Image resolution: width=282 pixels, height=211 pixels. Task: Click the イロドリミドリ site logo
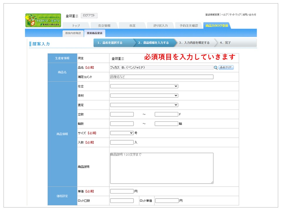point(43,20)
